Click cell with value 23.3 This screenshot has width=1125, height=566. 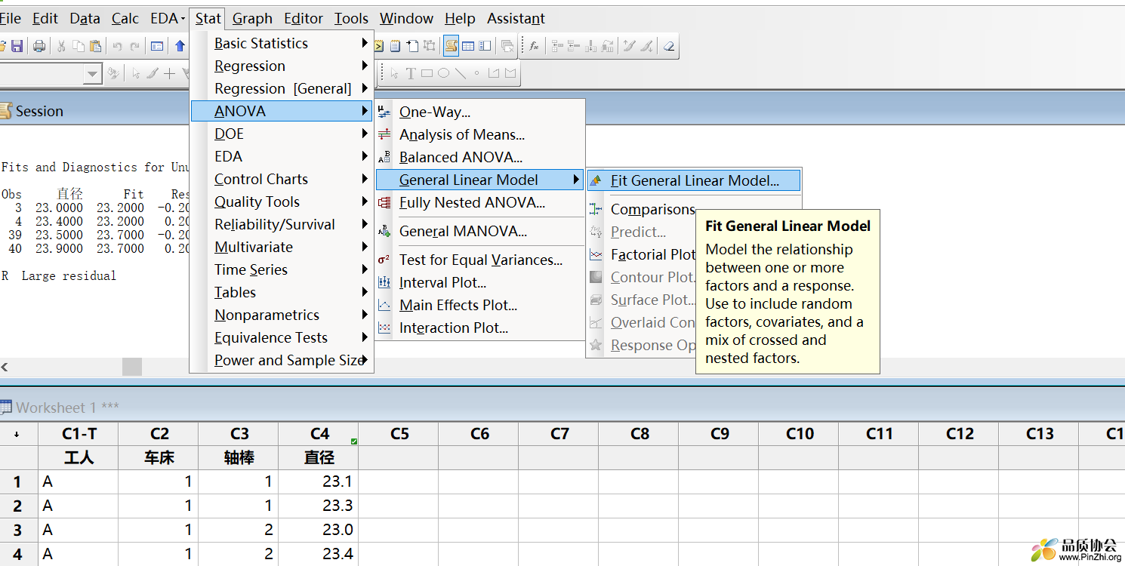coord(319,506)
